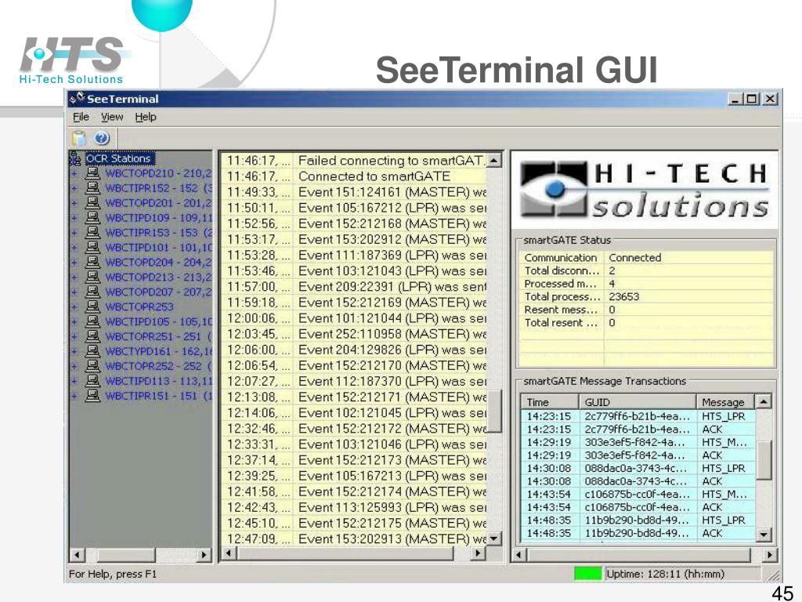The width and height of the screenshot is (802, 602).
Task: Click event log horizontal scroll right arrow
Action: pos(478,553)
